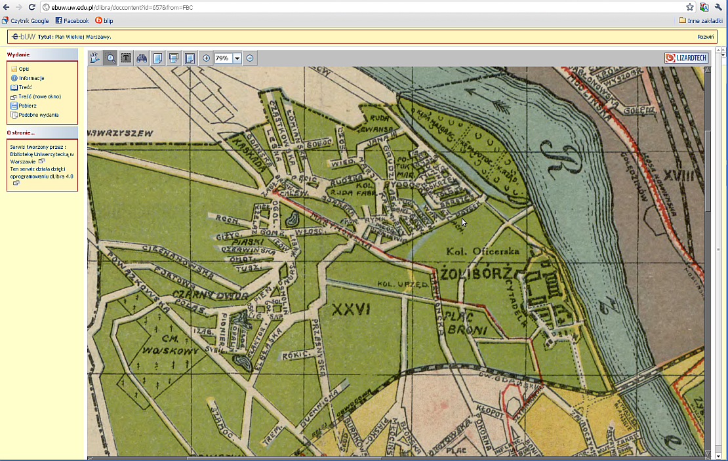Click the Pobierz download link
This screenshot has width=728, height=461.
pyautogui.click(x=28, y=106)
